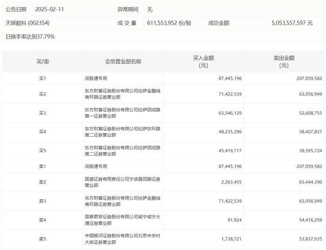326x250 pixels.
Task: Select buy amount 71,422,539 in 卖3 row
Action: 230,201
